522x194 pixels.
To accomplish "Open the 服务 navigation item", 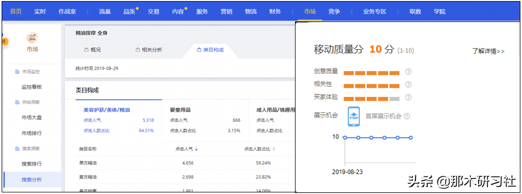I will click(202, 12).
